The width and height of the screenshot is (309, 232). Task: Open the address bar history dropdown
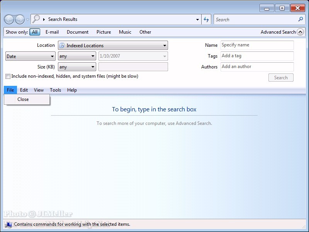tap(197, 19)
